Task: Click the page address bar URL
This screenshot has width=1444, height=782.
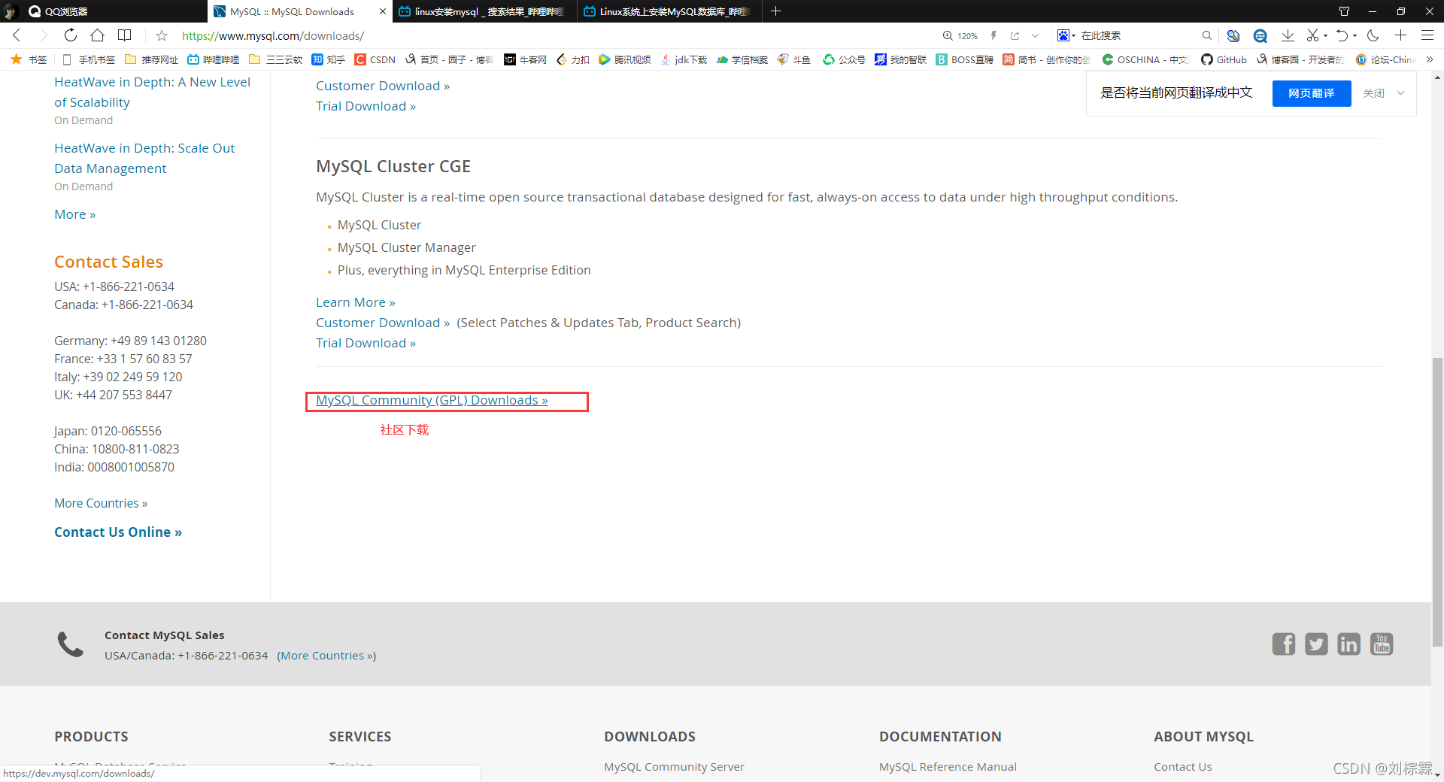Action: click(273, 35)
